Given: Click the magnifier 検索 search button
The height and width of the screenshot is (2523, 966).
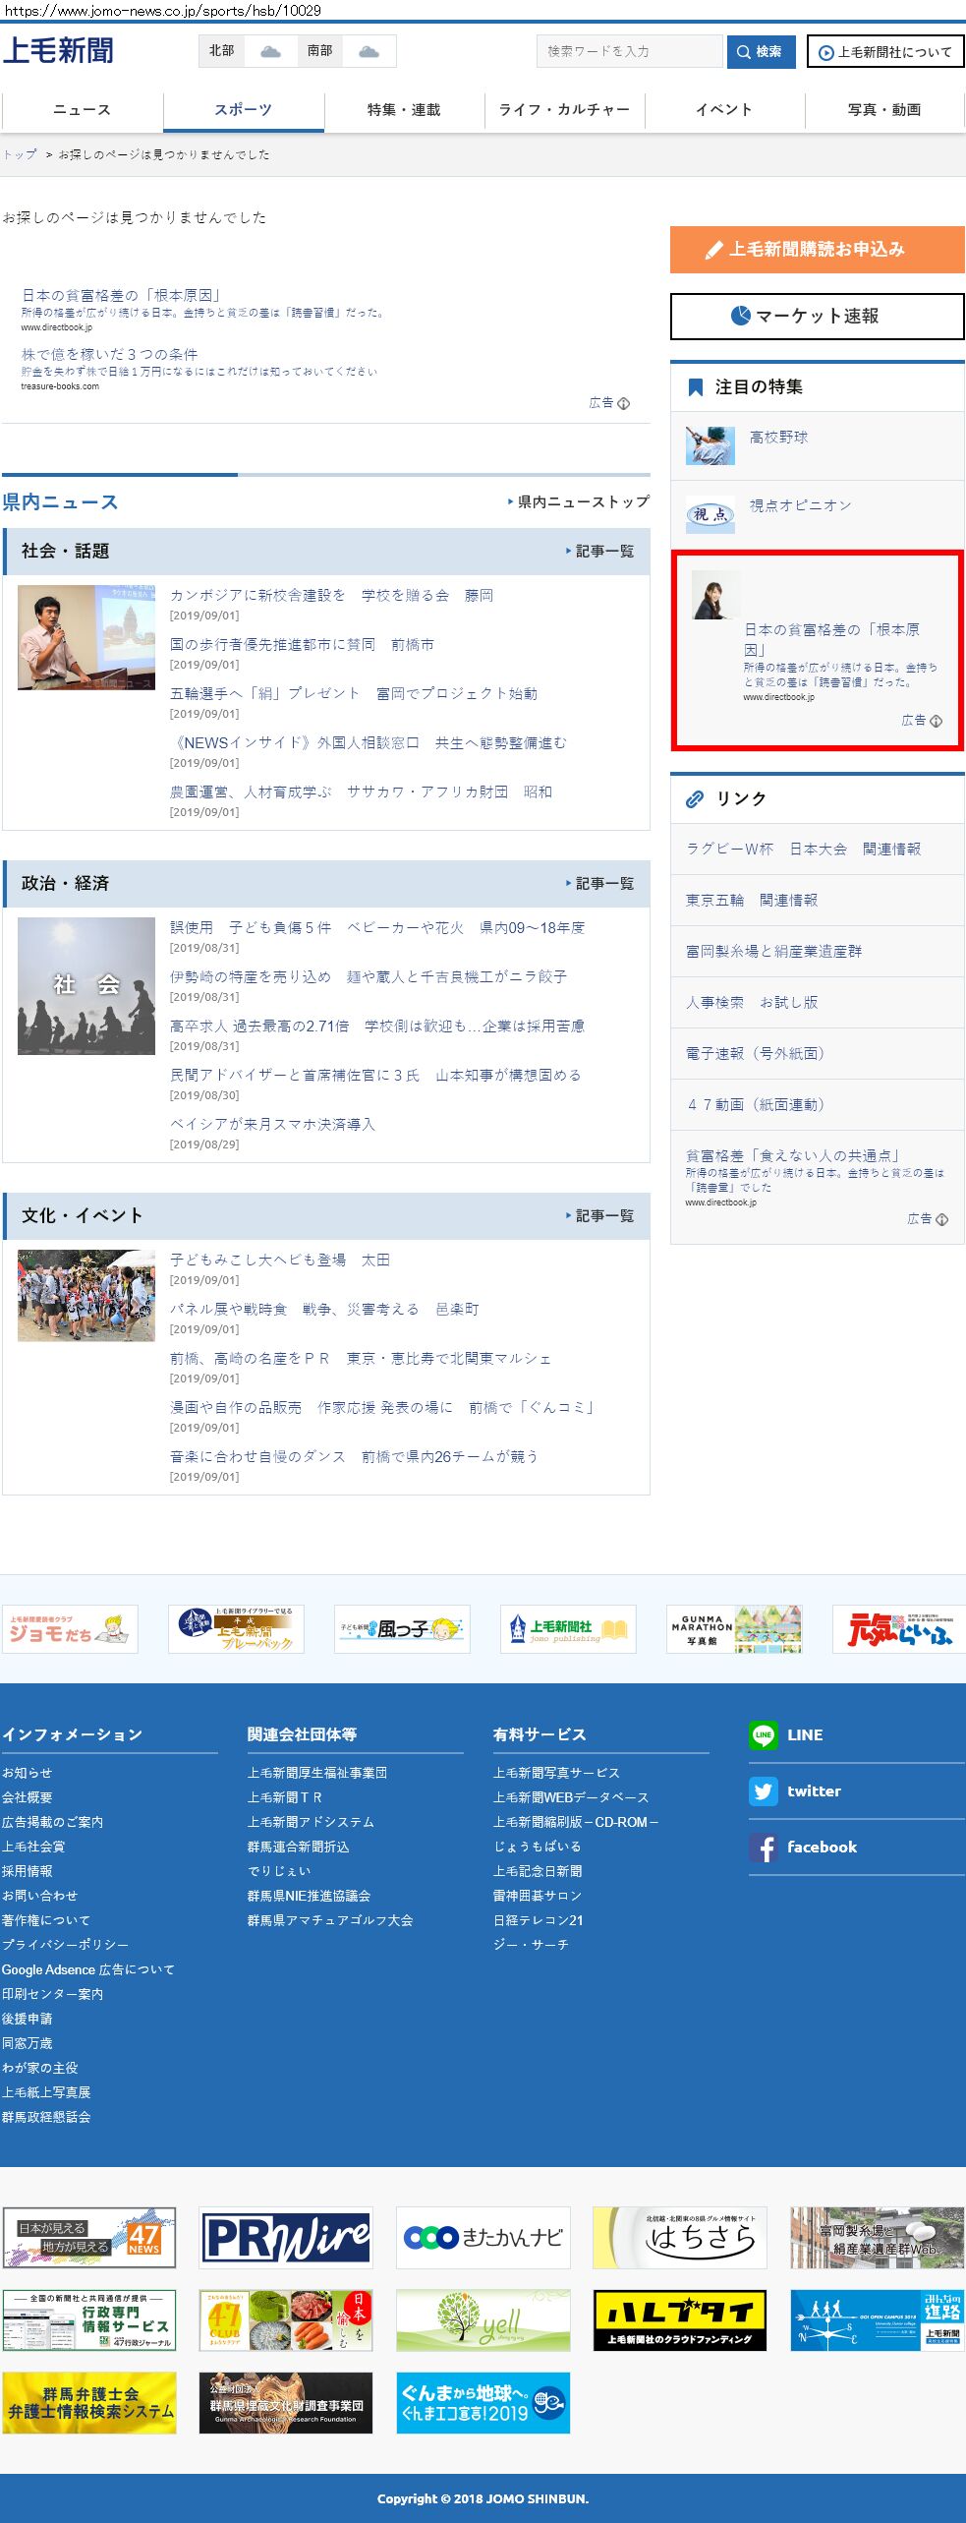Looking at the screenshot, I should [x=761, y=51].
